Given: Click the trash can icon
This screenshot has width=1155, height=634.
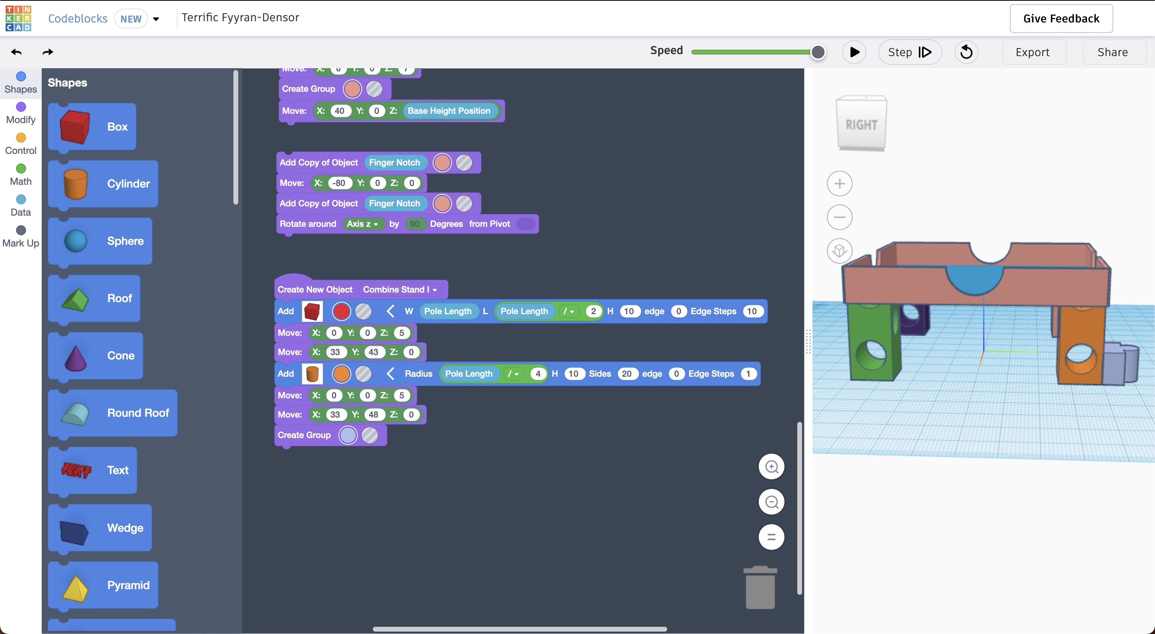Looking at the screenshot, I should pos(760,588).
